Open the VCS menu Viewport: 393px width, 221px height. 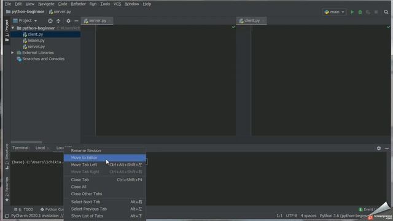pyautogui.click(x=117, y=4)
